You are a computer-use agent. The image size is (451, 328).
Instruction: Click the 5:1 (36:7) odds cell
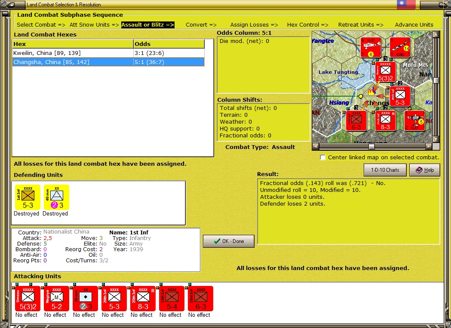pyautogui.click(x=169, y=62)
